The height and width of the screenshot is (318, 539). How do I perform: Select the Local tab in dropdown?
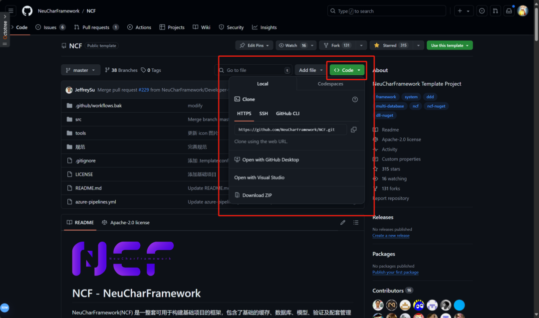(x=263, y=84)
